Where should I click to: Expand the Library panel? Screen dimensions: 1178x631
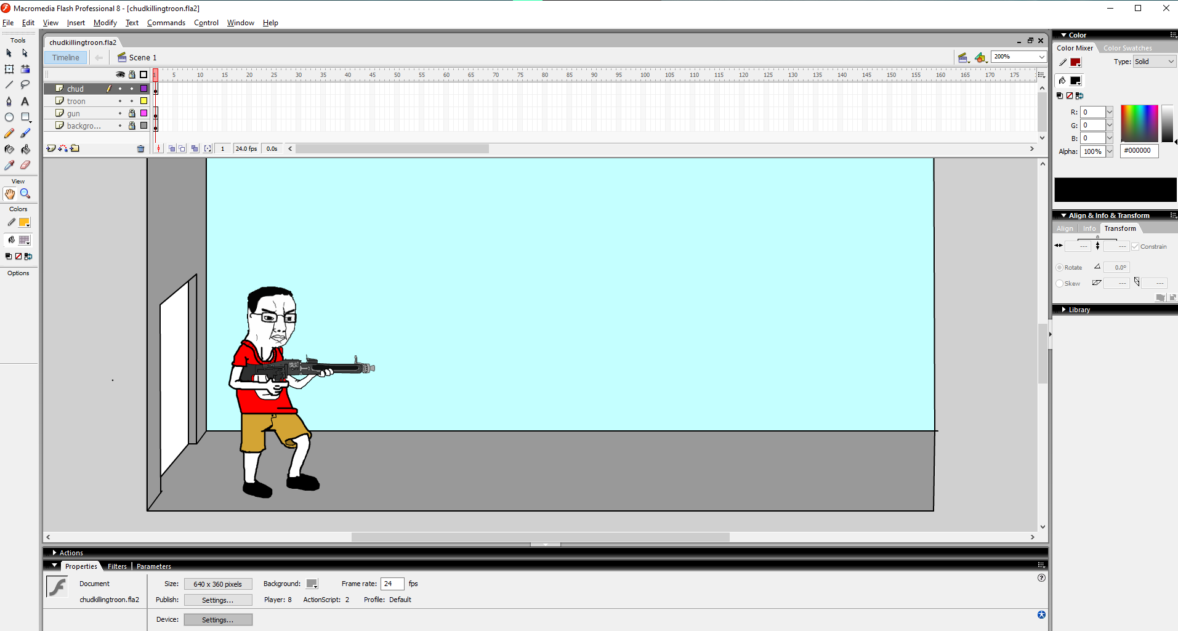coord(1079,310)
